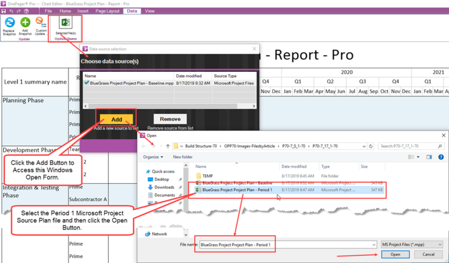
Task: Click P70-7_0_1-70 in address path
Action: click(x=295, y=146)
